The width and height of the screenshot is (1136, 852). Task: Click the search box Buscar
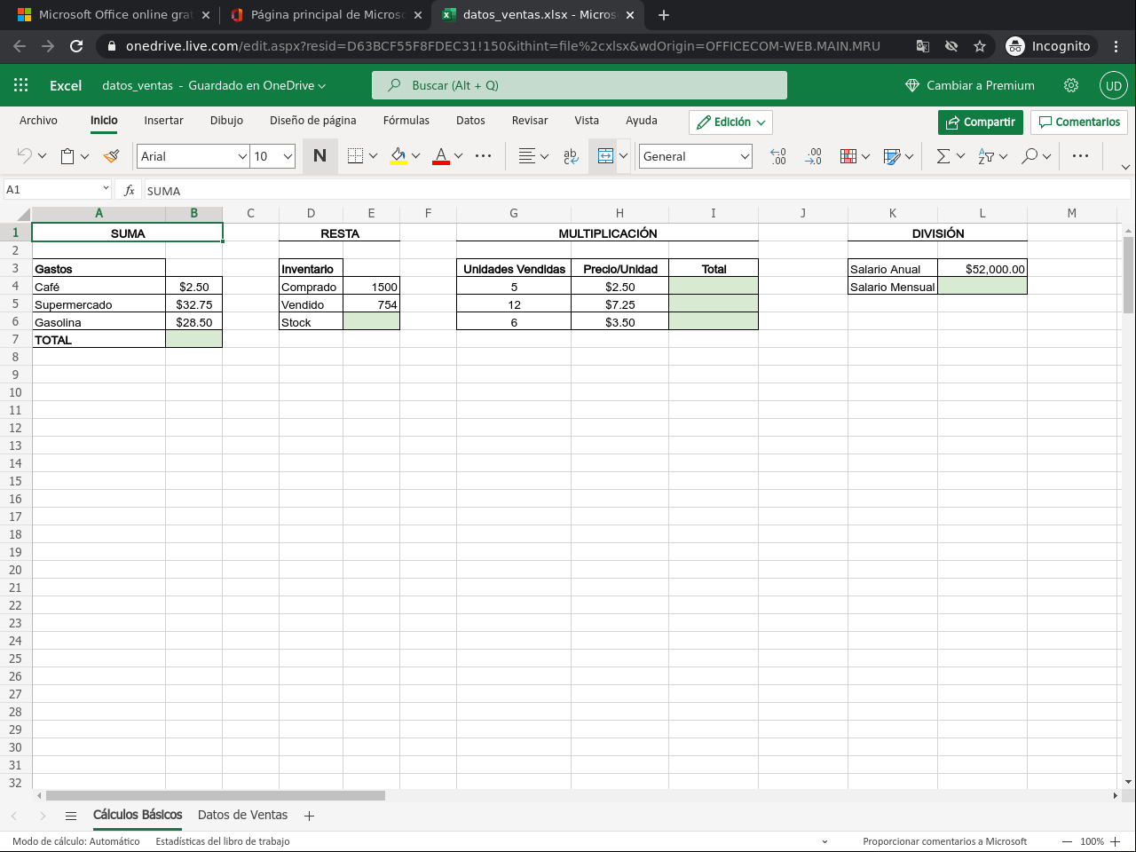[579, 85]
